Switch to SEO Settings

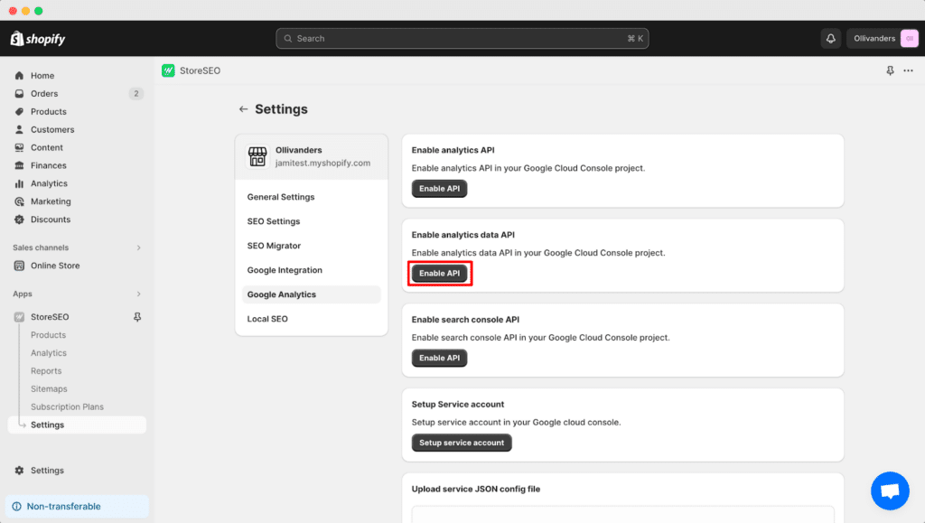pyautogui.click(x=274, y=220)
